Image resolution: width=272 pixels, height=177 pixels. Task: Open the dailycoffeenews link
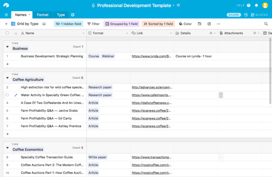(x=151, y=103)
